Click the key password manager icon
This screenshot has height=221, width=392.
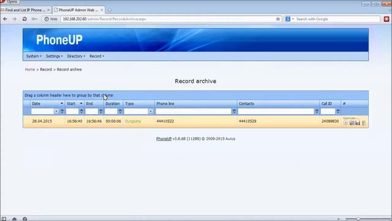[x=34, y=19]
